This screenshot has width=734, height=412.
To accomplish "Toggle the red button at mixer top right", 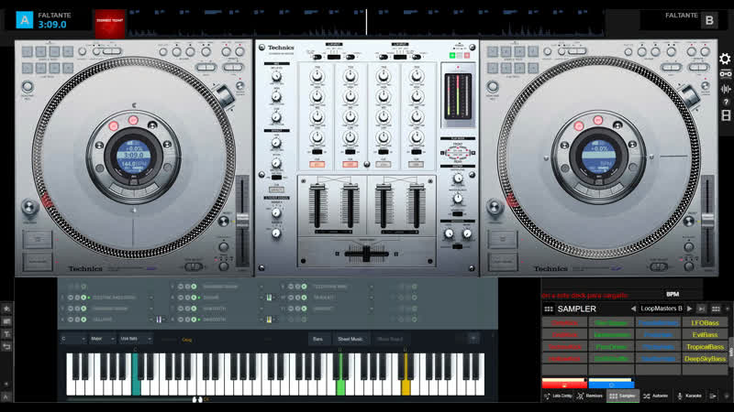I will [x=467, y=56].
